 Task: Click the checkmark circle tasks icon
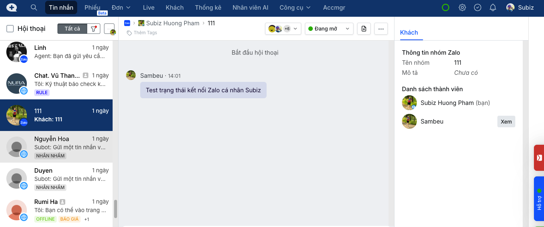(478, 7)
